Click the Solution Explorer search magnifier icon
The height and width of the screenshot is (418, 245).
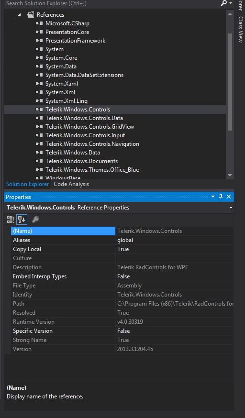223,3
